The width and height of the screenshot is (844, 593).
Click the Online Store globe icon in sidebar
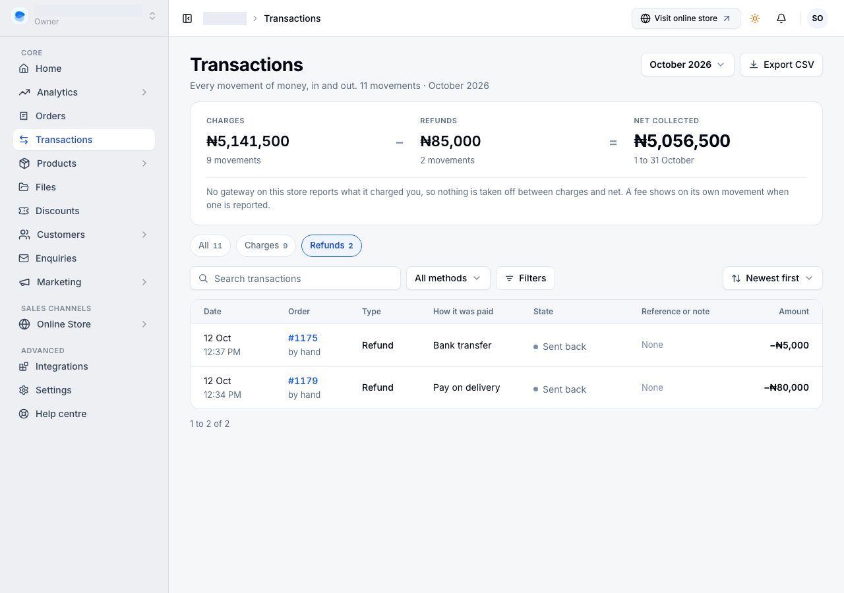click(x=24, y=324)
